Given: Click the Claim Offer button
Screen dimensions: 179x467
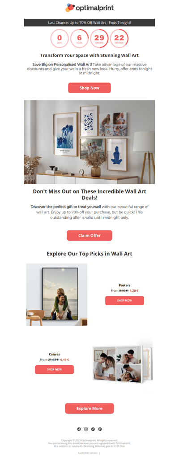Looking at the screenshot, I should click(x=89, y=236).
